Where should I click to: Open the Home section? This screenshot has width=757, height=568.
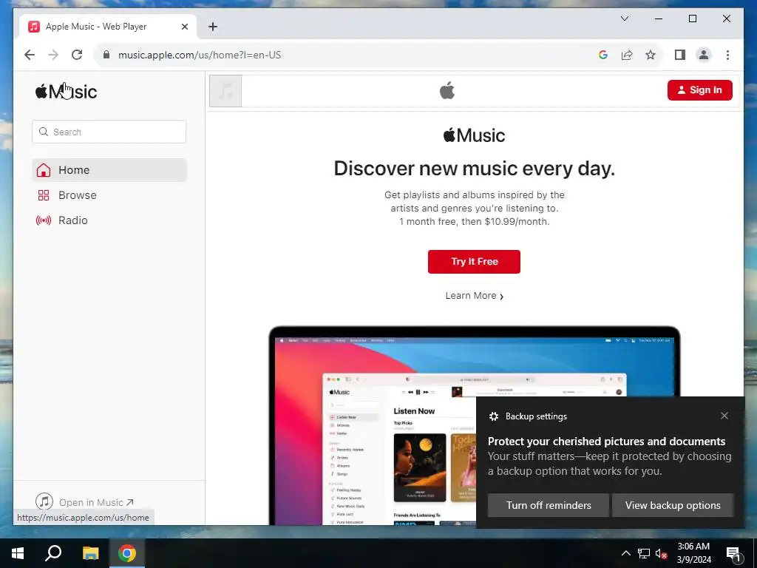point(109,170)
